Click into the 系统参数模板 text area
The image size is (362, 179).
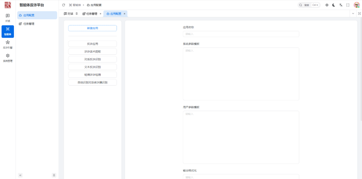tap(241, 74)
